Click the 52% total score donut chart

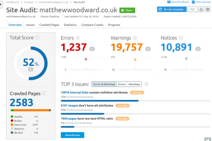31,63
